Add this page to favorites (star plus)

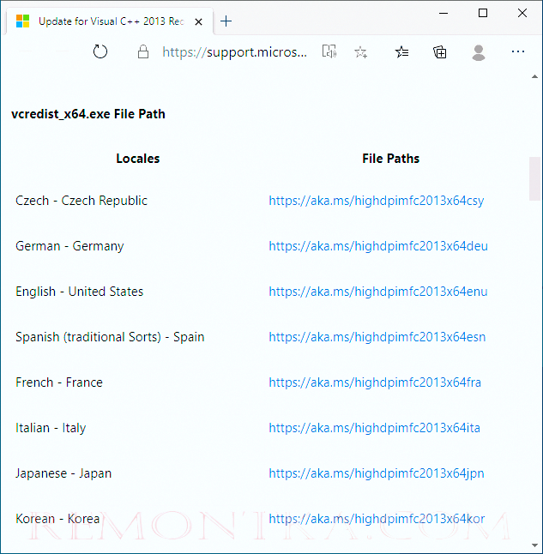click(x=361, y=52)
